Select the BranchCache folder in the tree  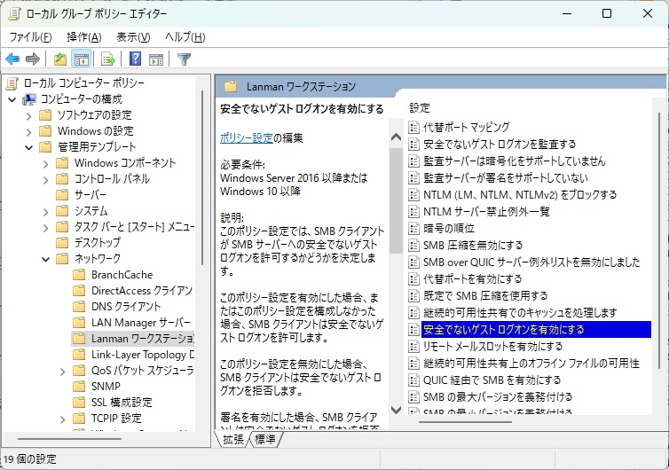tap(122, 275)
